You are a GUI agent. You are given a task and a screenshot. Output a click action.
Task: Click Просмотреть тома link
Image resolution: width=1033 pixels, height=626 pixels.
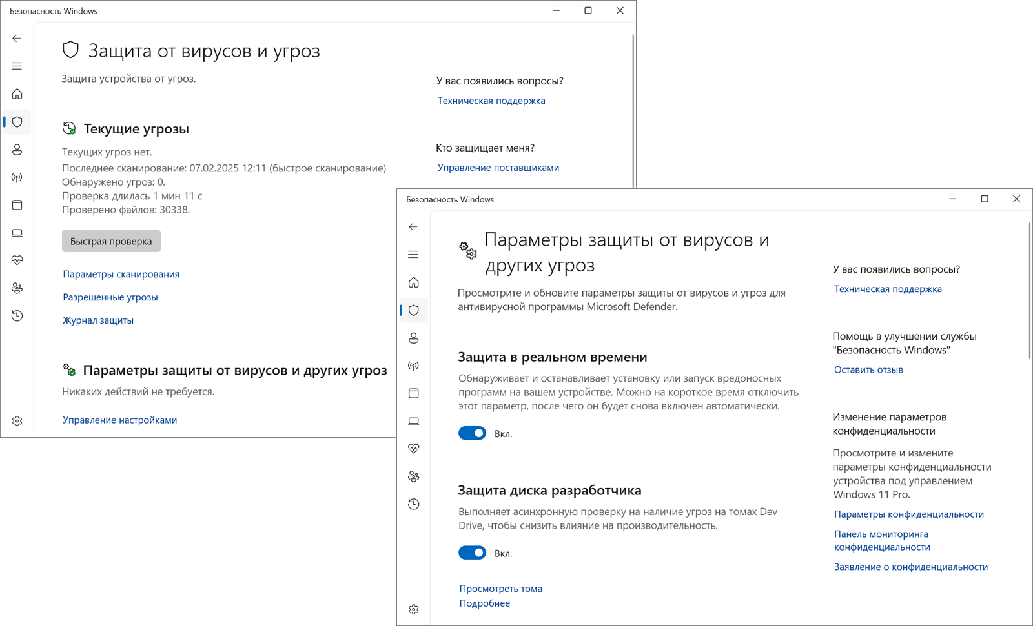tap(500, 589)
